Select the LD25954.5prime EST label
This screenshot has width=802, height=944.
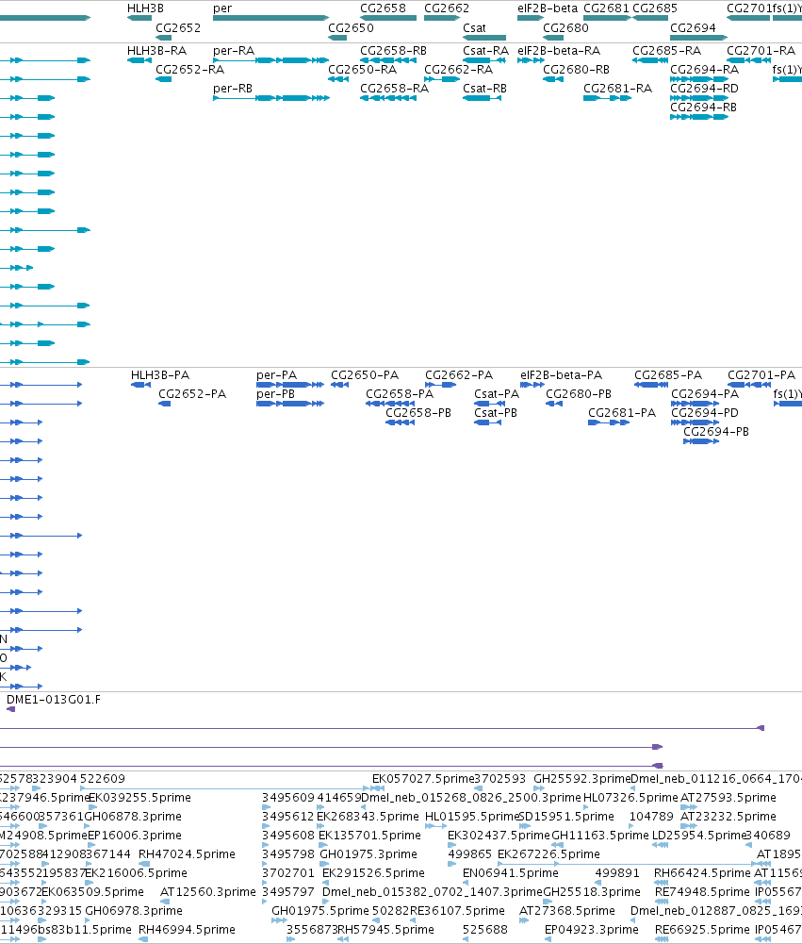698,835
